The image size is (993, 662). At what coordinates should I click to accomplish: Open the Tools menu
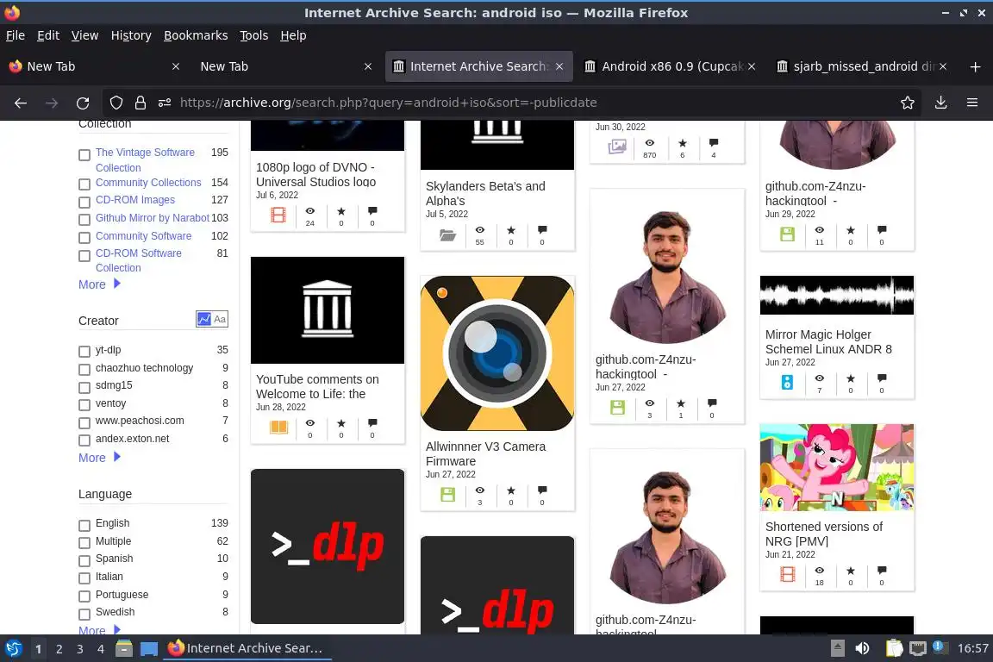click(254, 35)
